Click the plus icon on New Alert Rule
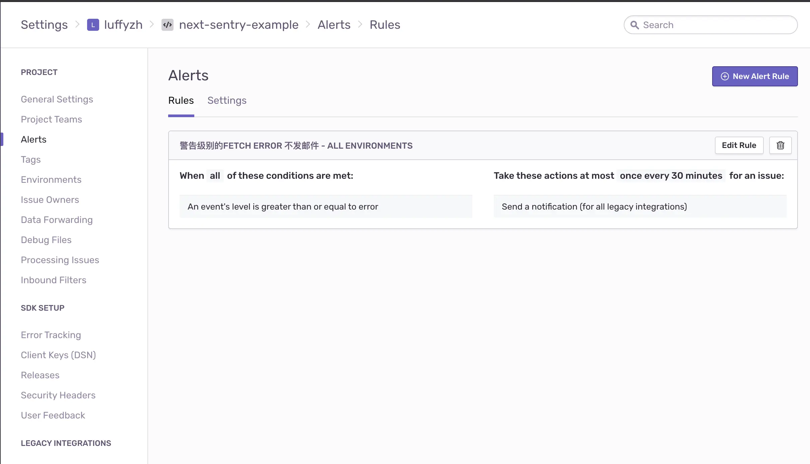 tap(725, 76)
